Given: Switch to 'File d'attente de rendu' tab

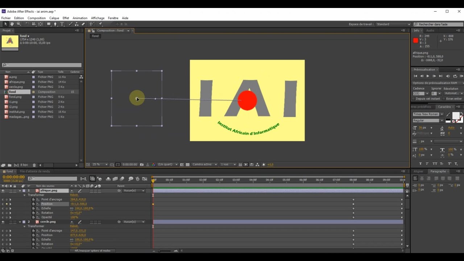Looking at the screenshot, I should click(35, 171).
